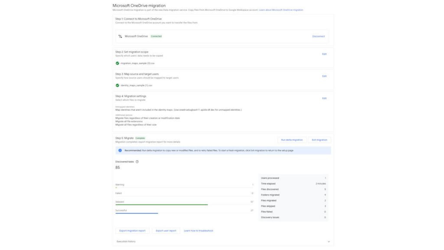This screenshot has height=250, width=444.
Task: Click the Files migrated row
Action: [294, 201]
